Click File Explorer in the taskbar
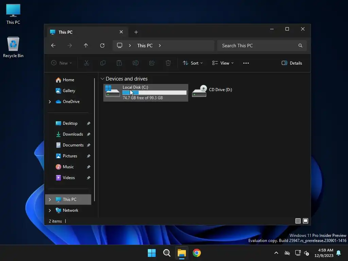The height and width of the screenshot is (261, 348). click(x=181, y=253)
